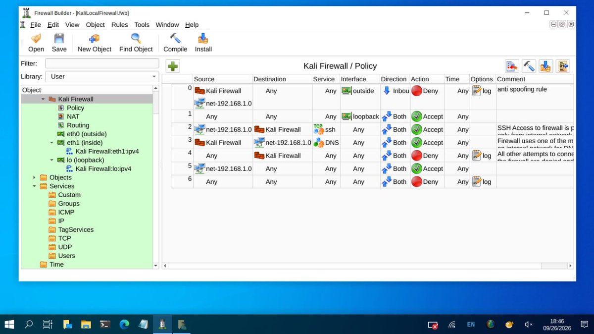Collapse the Services folder in tree

click(34, 186)
